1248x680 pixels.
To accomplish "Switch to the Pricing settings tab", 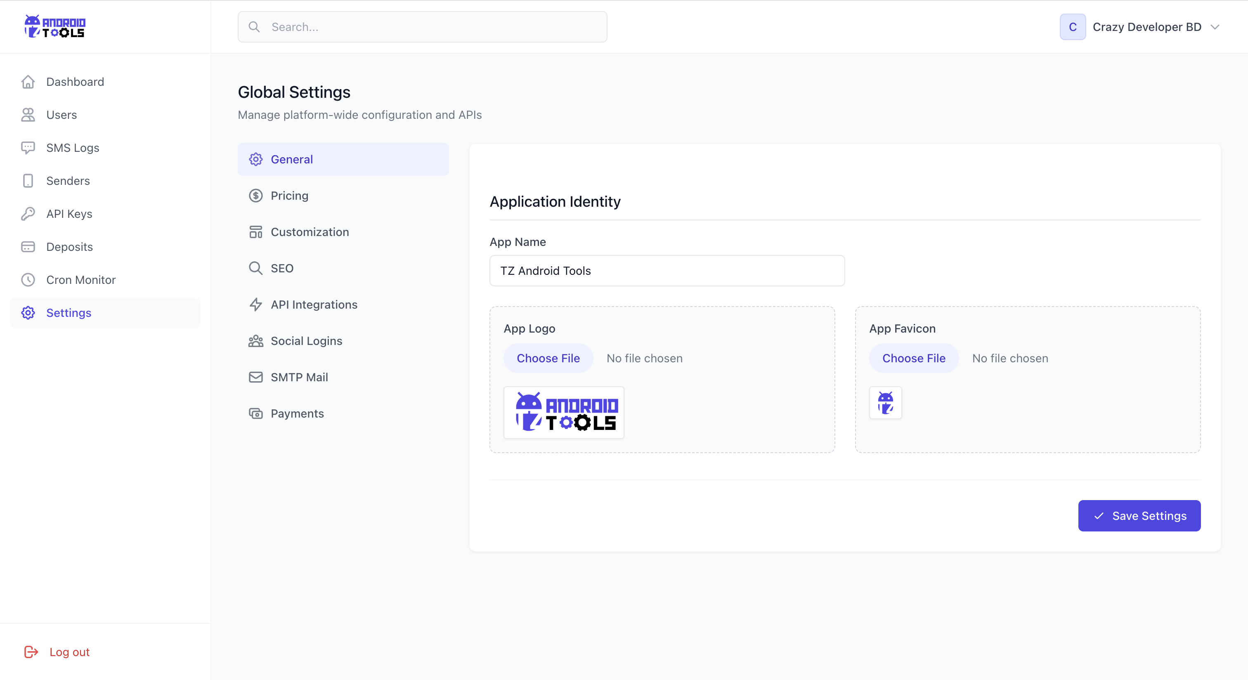I will (x=343, y=196).
